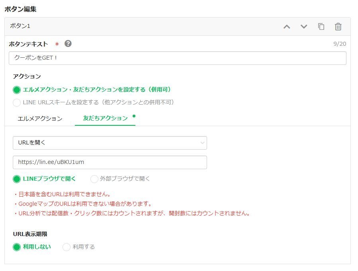Click the note 日本語を含むURLは利用できません
This screenshot has height=271, width=358.
point(63,194)
